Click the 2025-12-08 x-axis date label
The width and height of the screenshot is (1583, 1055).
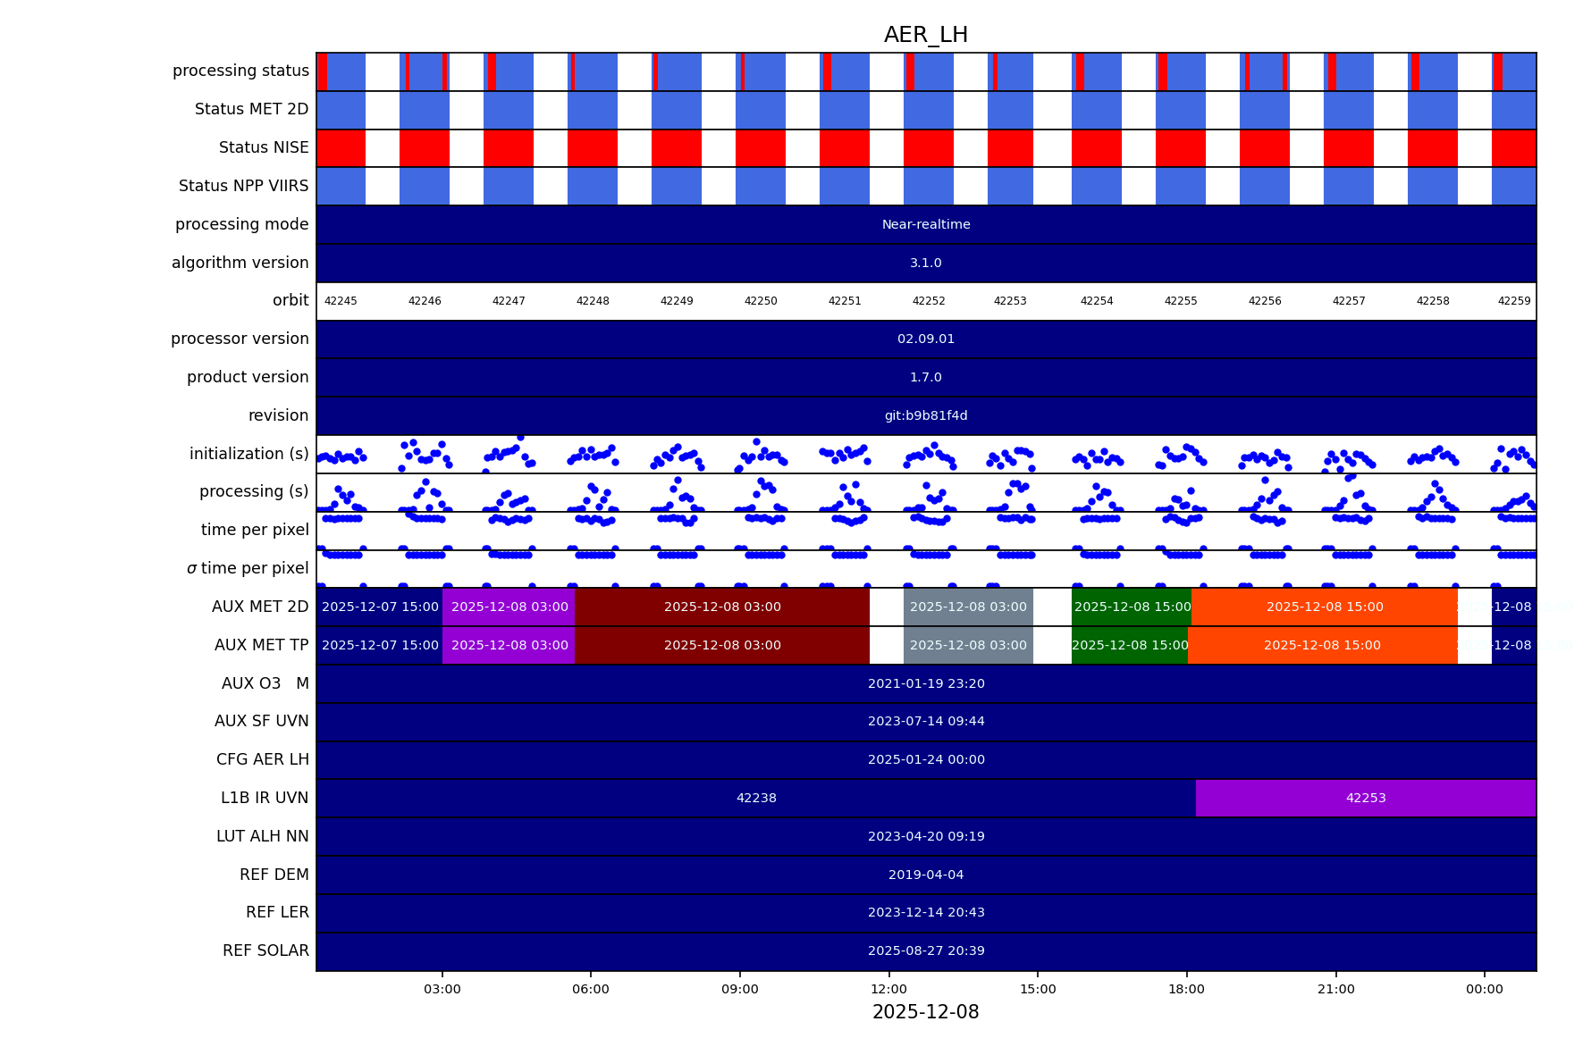click(x=925, y=1012)
